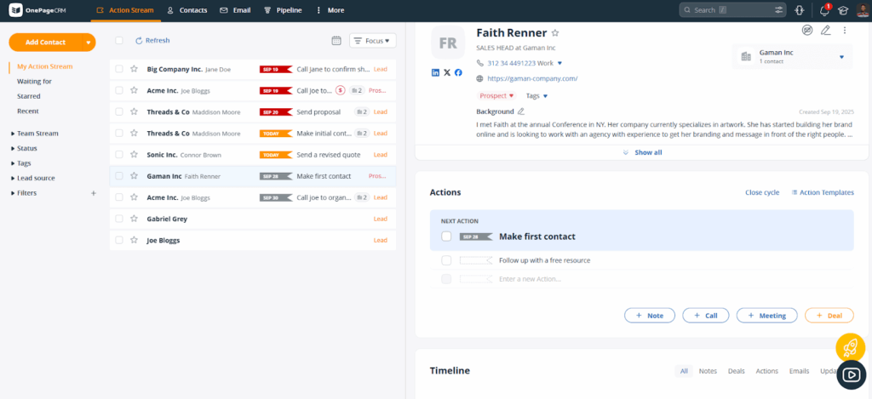
Task: Open the Prospect status dropdown
Action: coord(496,96)
